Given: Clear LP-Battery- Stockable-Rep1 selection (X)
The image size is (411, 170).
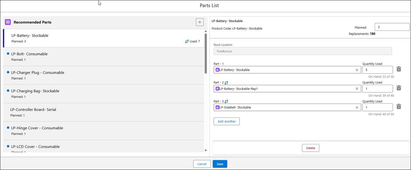Looking at the screenshot, I should 357,89.
